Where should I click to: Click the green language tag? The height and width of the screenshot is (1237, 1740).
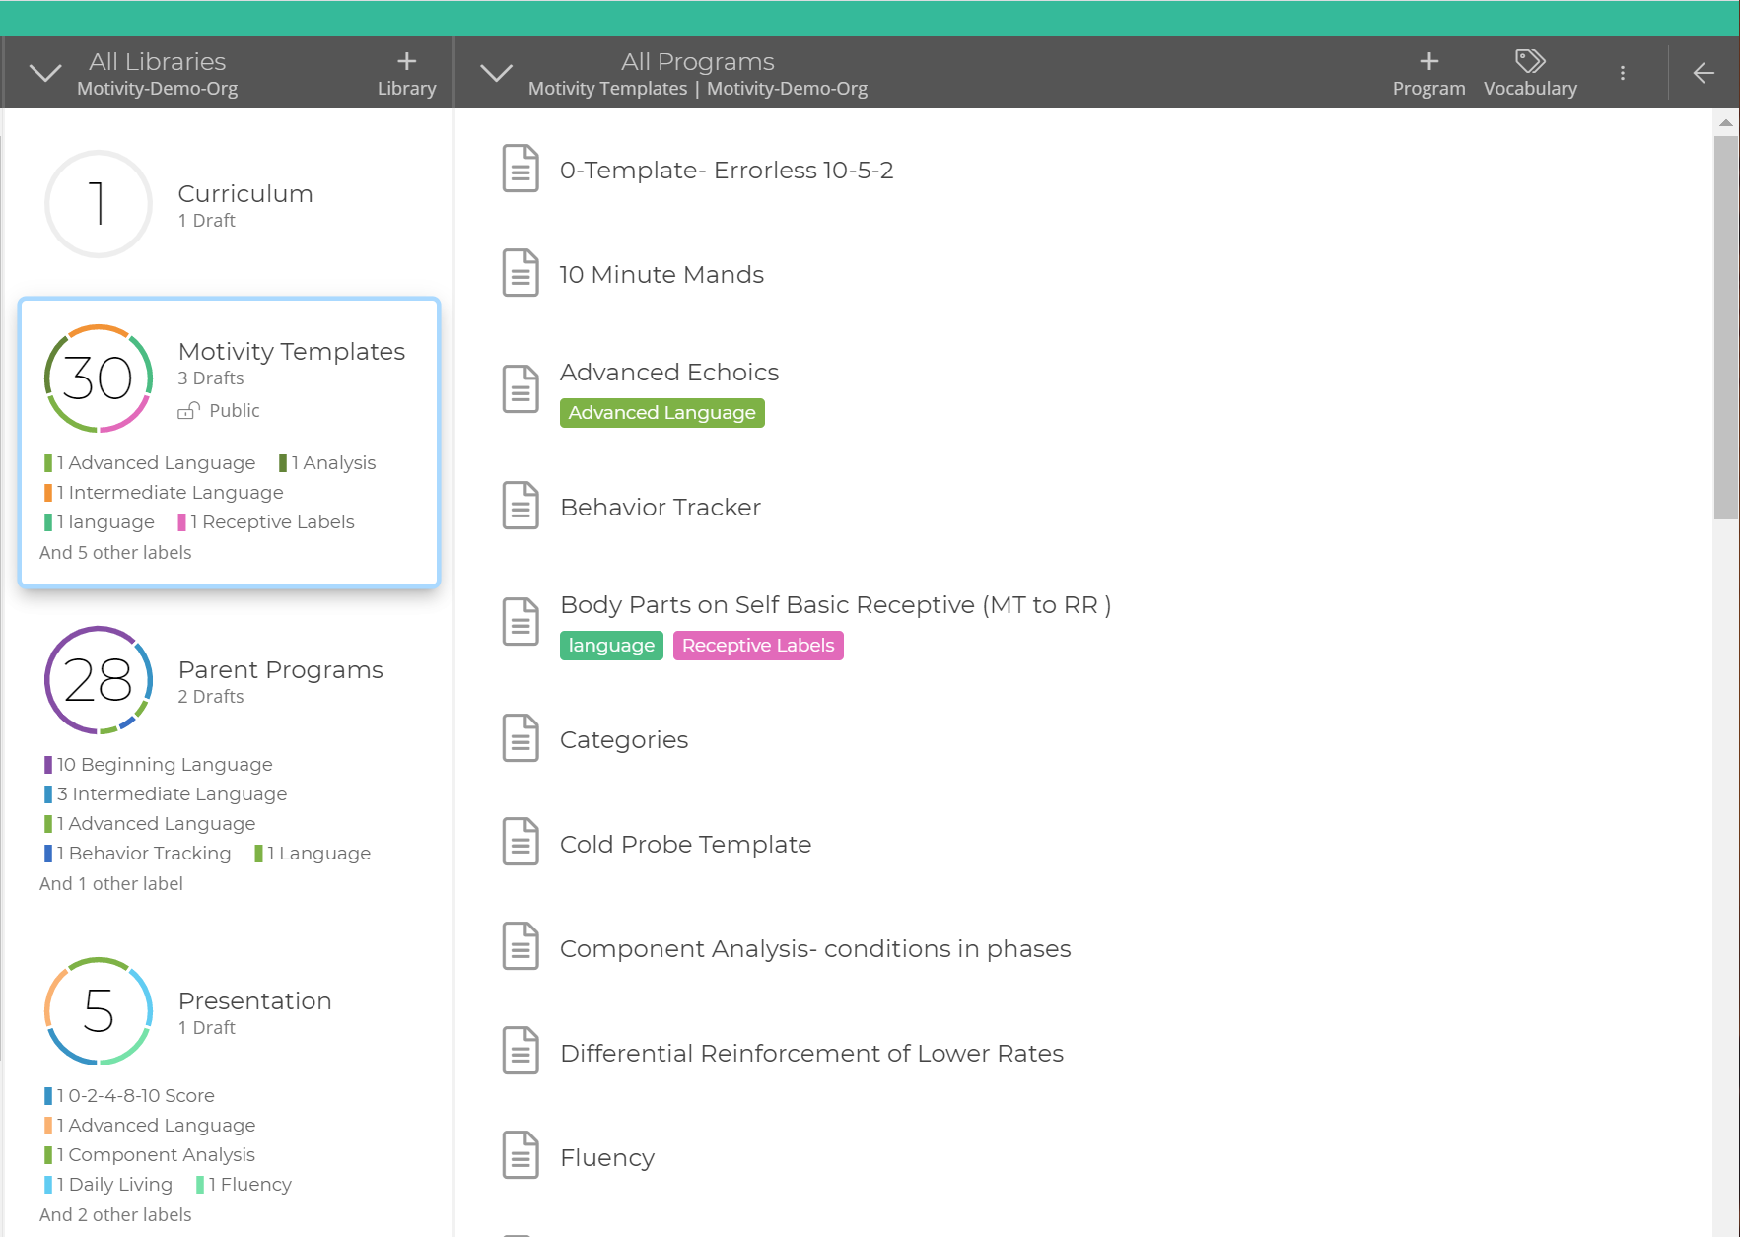(610, 646)
